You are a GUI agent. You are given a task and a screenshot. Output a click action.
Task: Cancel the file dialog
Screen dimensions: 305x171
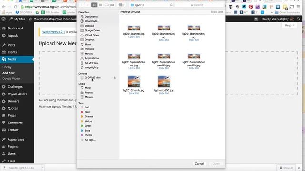click(x=199, y=164)
